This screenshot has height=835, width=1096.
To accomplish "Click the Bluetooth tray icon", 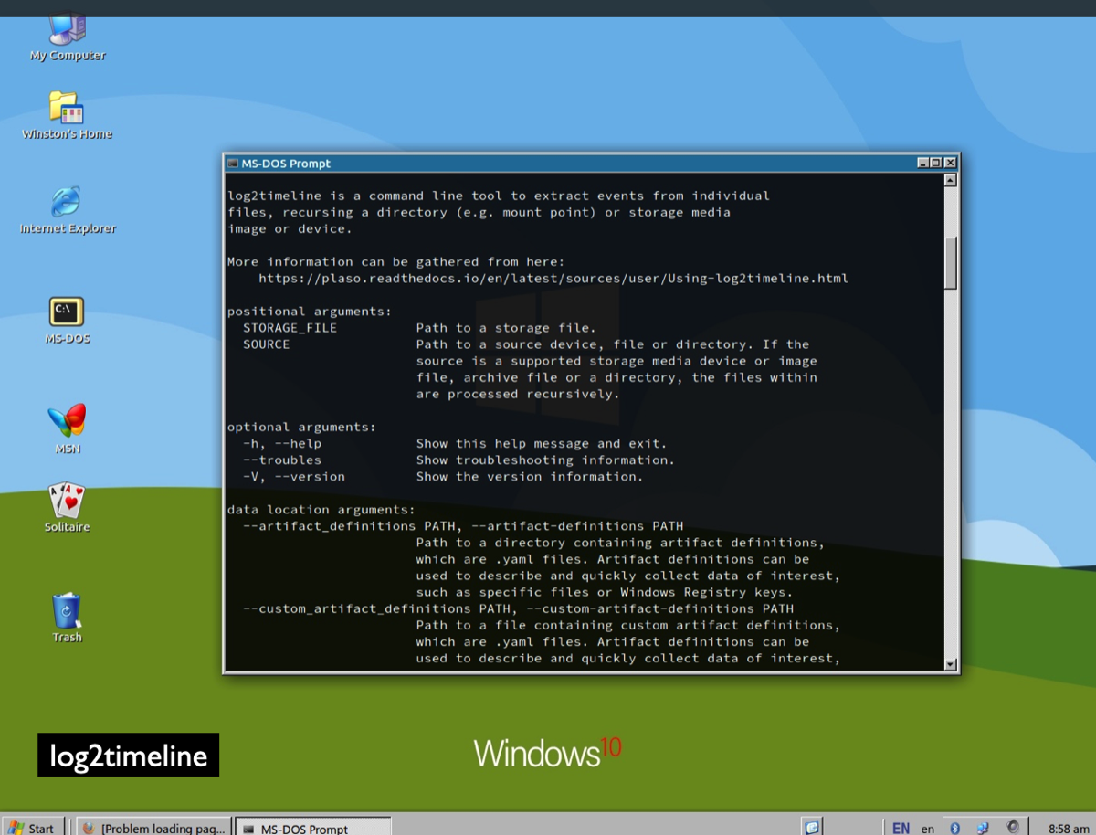I will coord(955,828).
